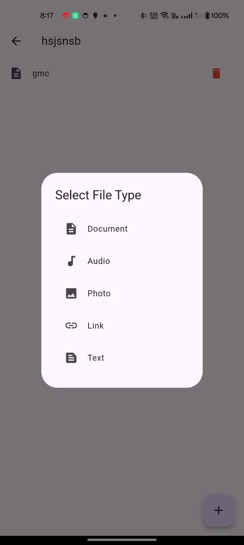Image resolution: width=244 pixels, height=545 pixels.
Task: Select the Photo image icon
Action: click(x=71, y=293)
